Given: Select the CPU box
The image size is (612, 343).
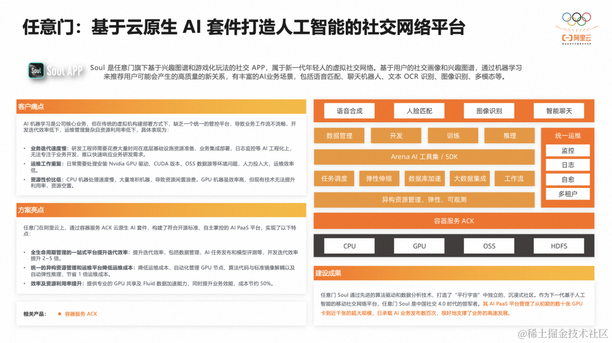Looking at the screenshot, I should click(x=349, y=246).
